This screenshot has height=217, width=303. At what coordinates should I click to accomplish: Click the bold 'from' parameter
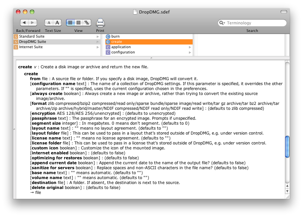pyautogui.click(x=35, y=79)
